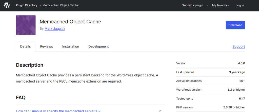Viewport: 259px width, 112px height.
Task: Click the '20+' active installations value
Action: pyautogui.click(x=242, y=81)
